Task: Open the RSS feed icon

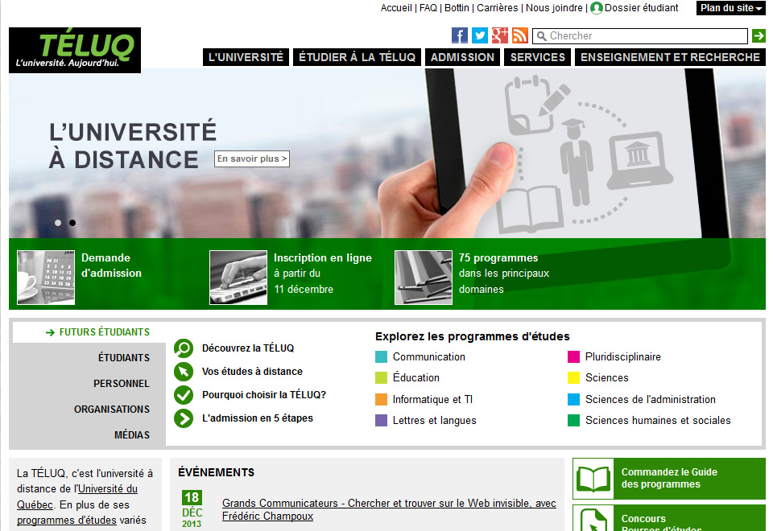Action: pos(520,35)
